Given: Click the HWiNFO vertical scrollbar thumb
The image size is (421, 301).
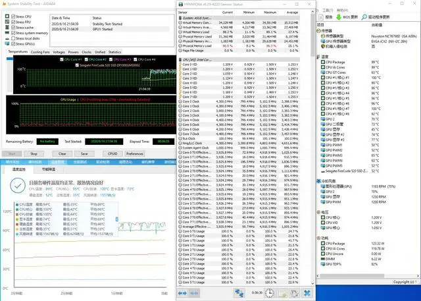Looking at the screenshot, I should pyautogui.click(x=312, y=35).
